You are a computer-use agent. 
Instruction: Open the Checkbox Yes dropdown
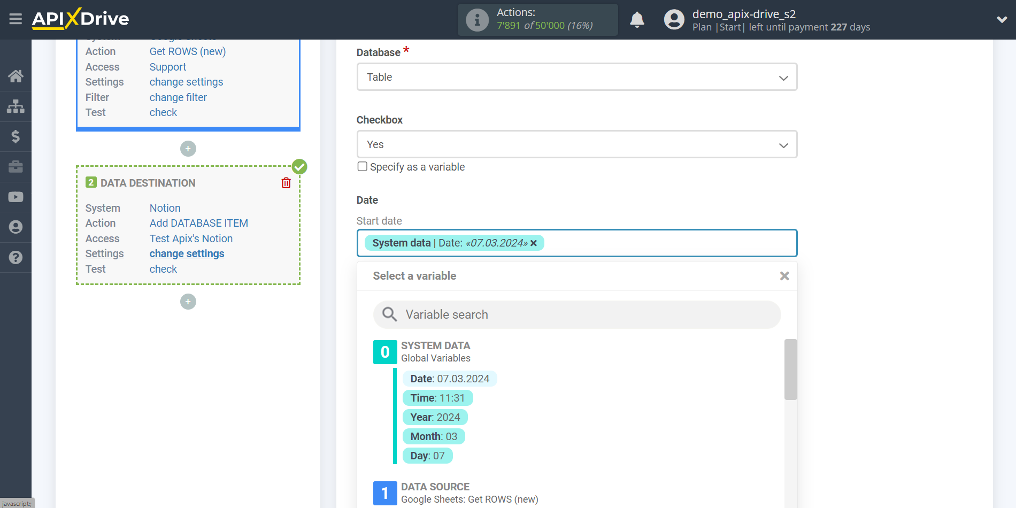[x=577, y=144]
